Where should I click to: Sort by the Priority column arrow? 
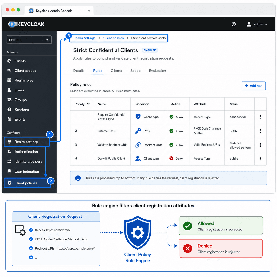(x=88, y=104)
